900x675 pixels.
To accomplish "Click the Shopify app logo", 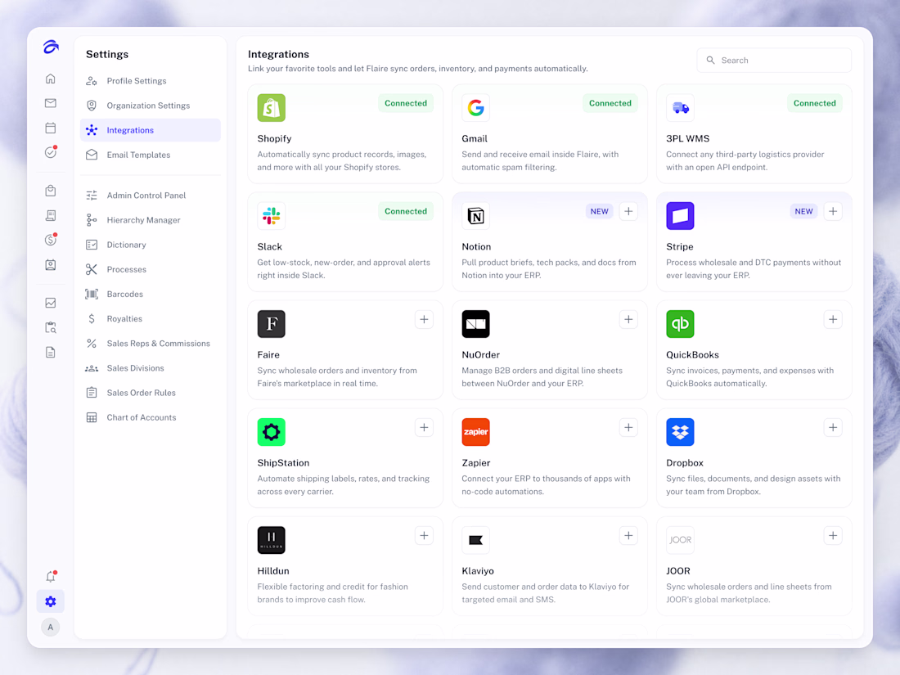I will (272, 108).
